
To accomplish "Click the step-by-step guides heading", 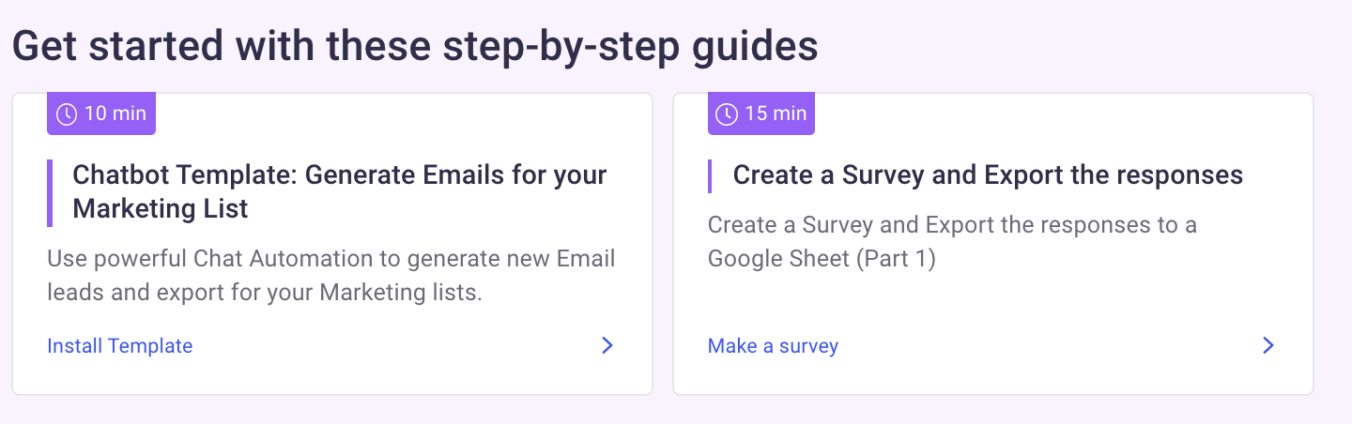I will click(x=414, y=47).
